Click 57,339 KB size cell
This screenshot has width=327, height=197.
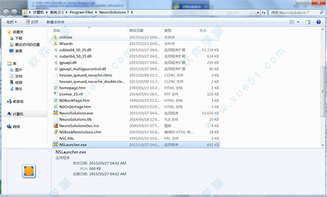point(210,50)
